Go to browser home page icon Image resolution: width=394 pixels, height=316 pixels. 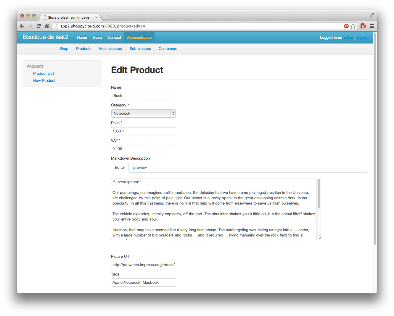(47, 26)
